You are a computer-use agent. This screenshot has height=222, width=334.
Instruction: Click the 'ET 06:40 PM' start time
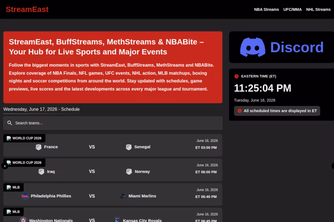[x=206, y=197]
